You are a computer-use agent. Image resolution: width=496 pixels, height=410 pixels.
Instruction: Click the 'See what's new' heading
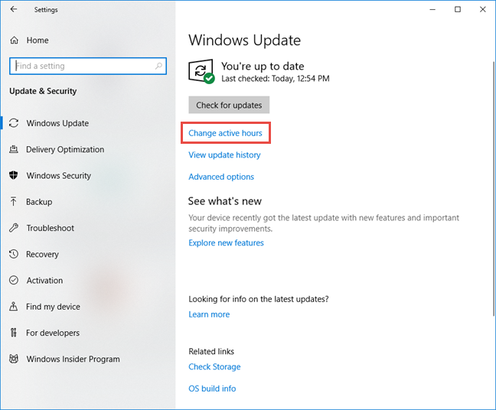225,201
